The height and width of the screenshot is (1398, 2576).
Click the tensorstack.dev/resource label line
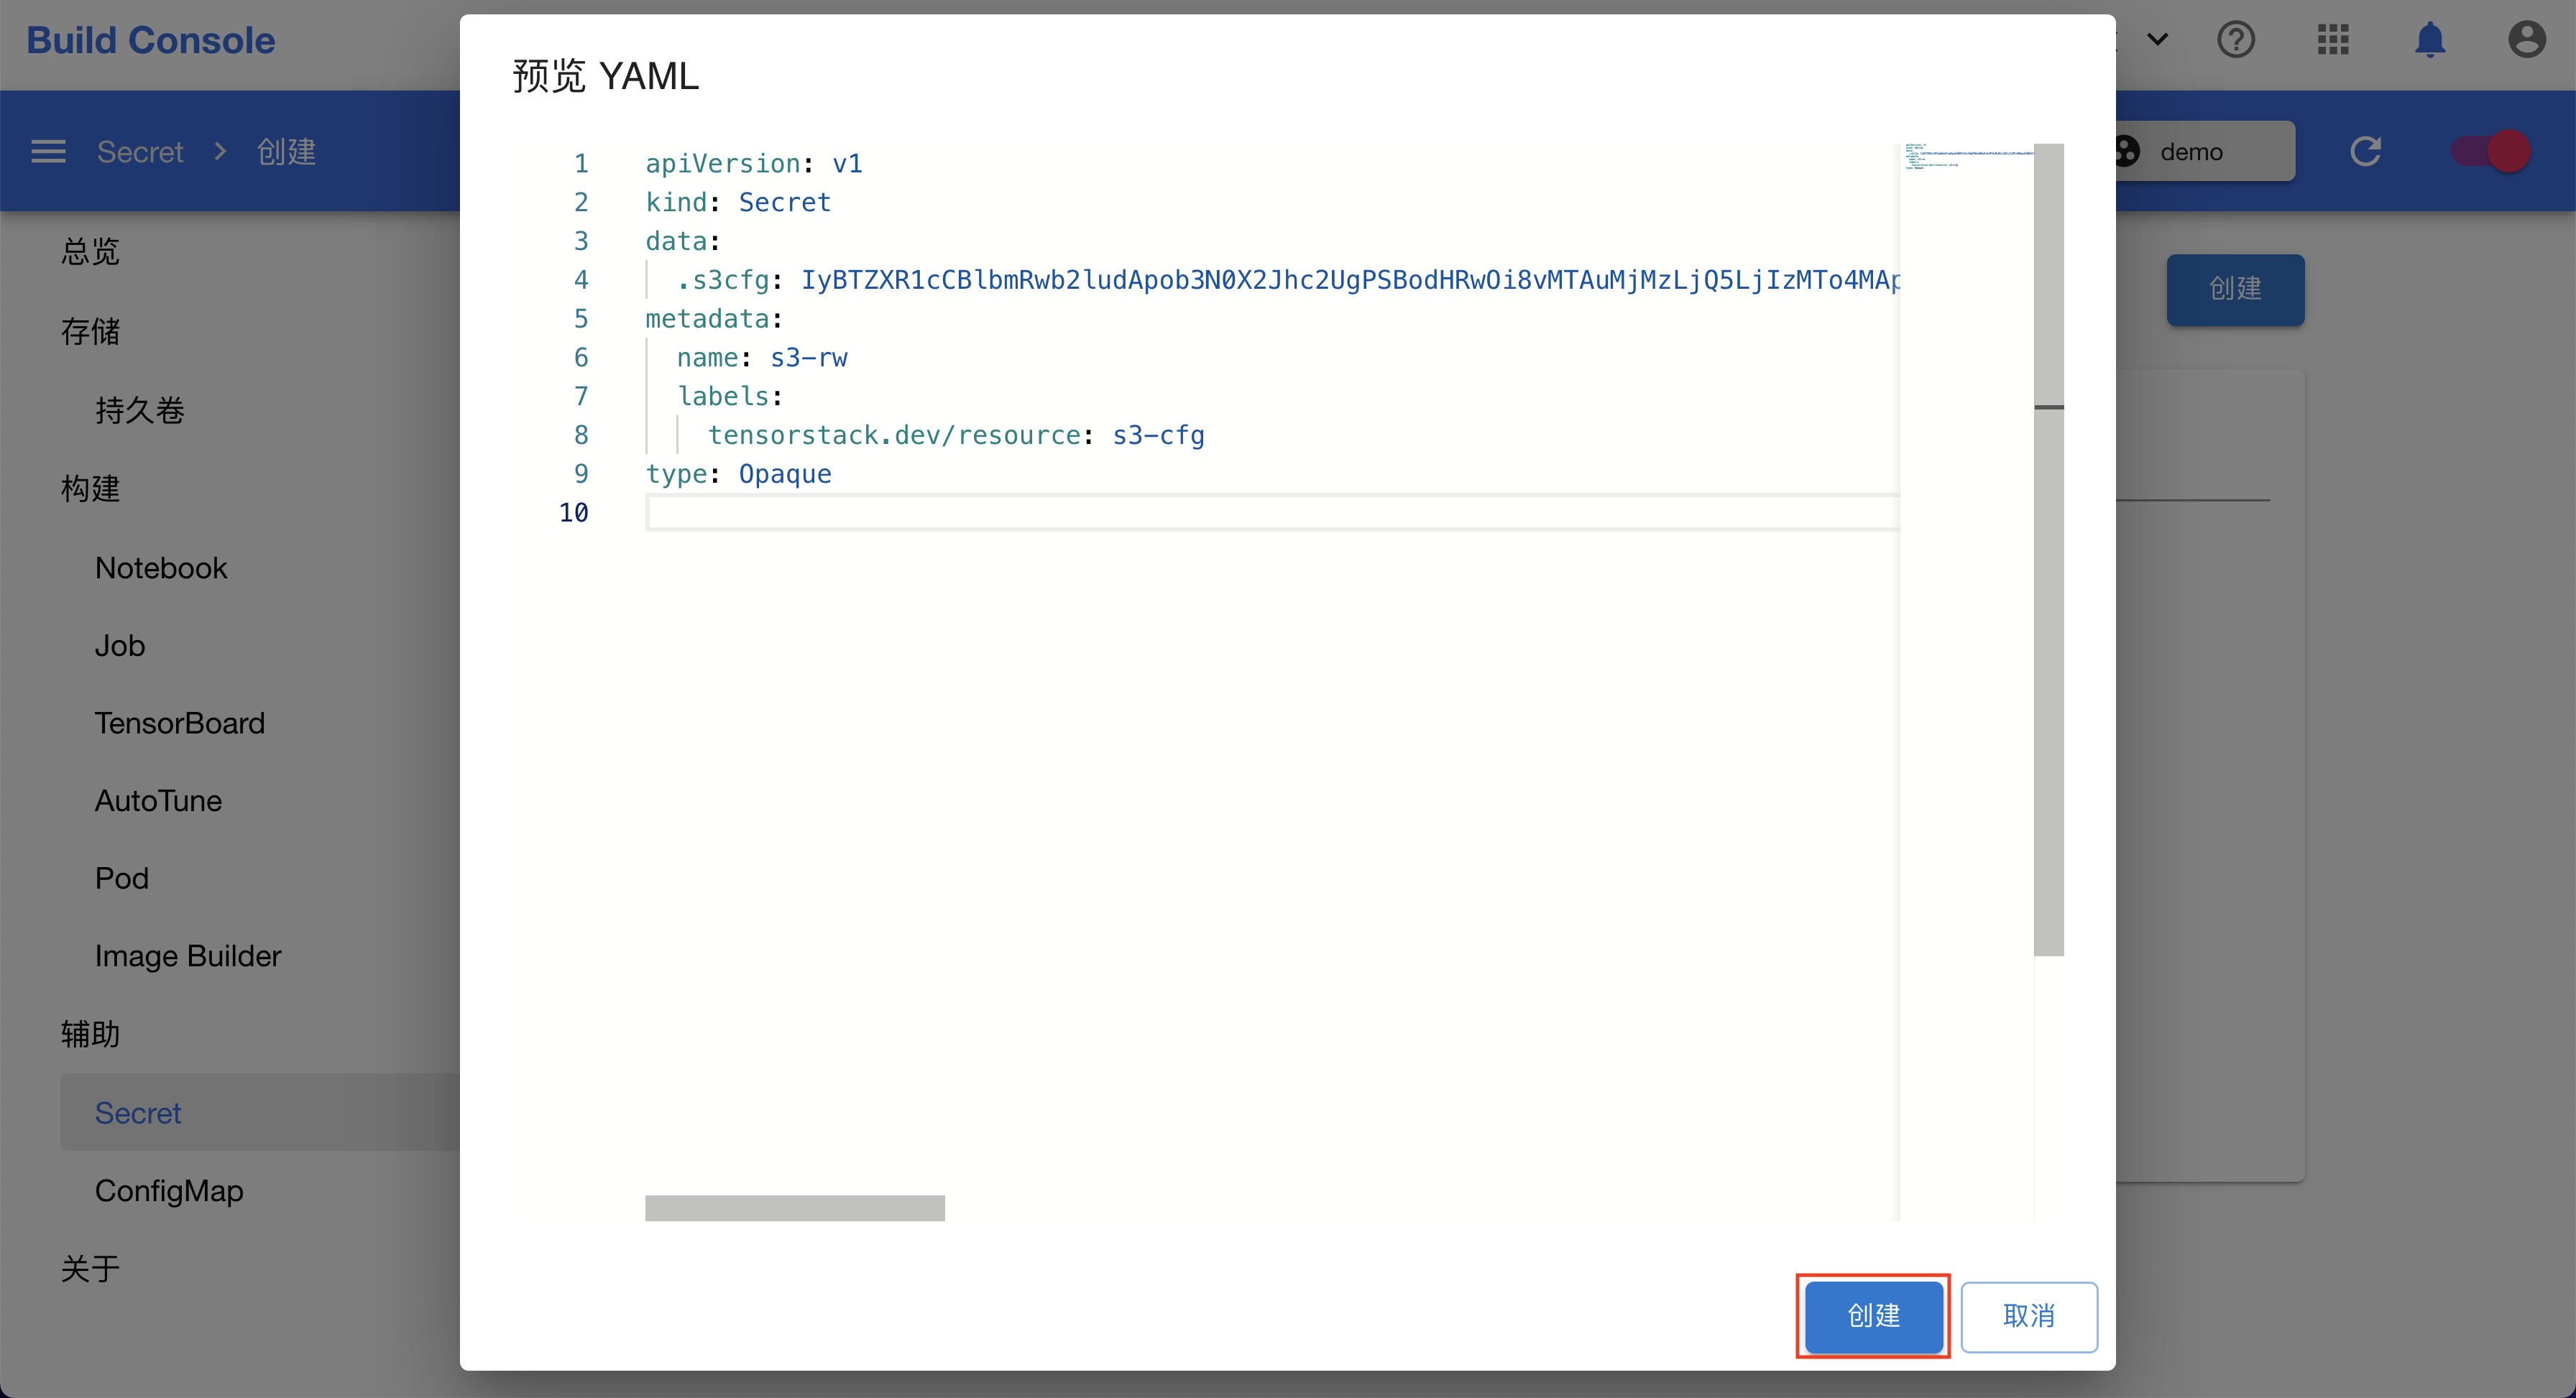[x=956, y=435]
